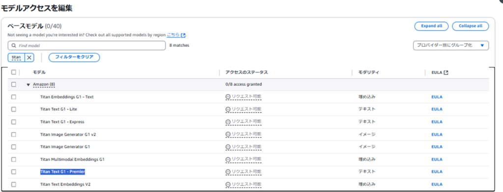Click the external link icon next to こちら

[x=183, y=35]
